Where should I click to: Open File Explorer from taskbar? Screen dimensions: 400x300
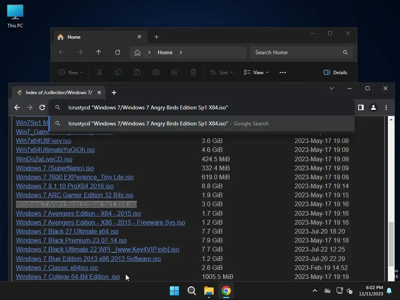pyautogui.click(x=209, y=291)
